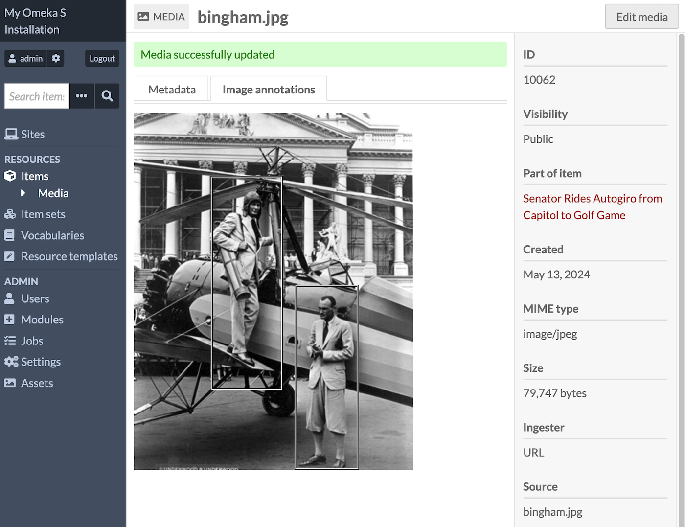This screenshot has width=685, height=527.
Task: Click the sidebar vertical scrollbar
Action: [x=681, y=280]
